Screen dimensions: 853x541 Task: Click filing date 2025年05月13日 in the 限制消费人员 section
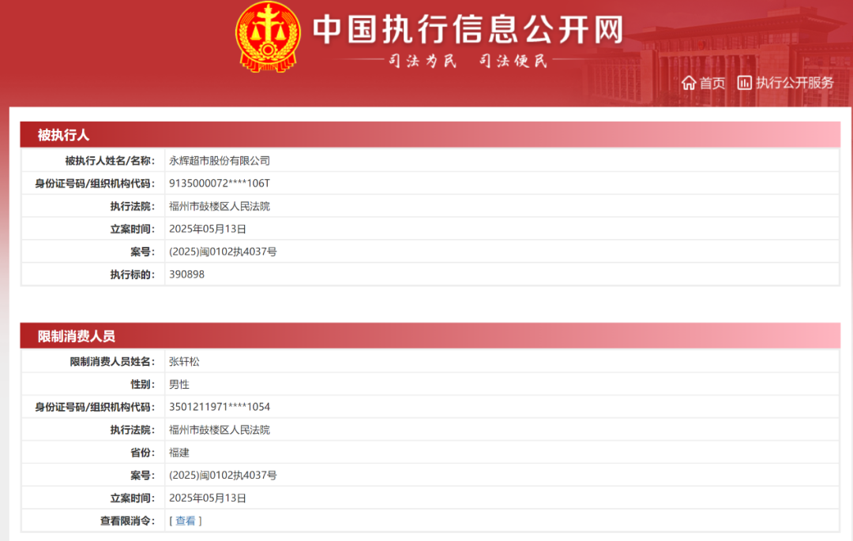(x=207, y=498)
